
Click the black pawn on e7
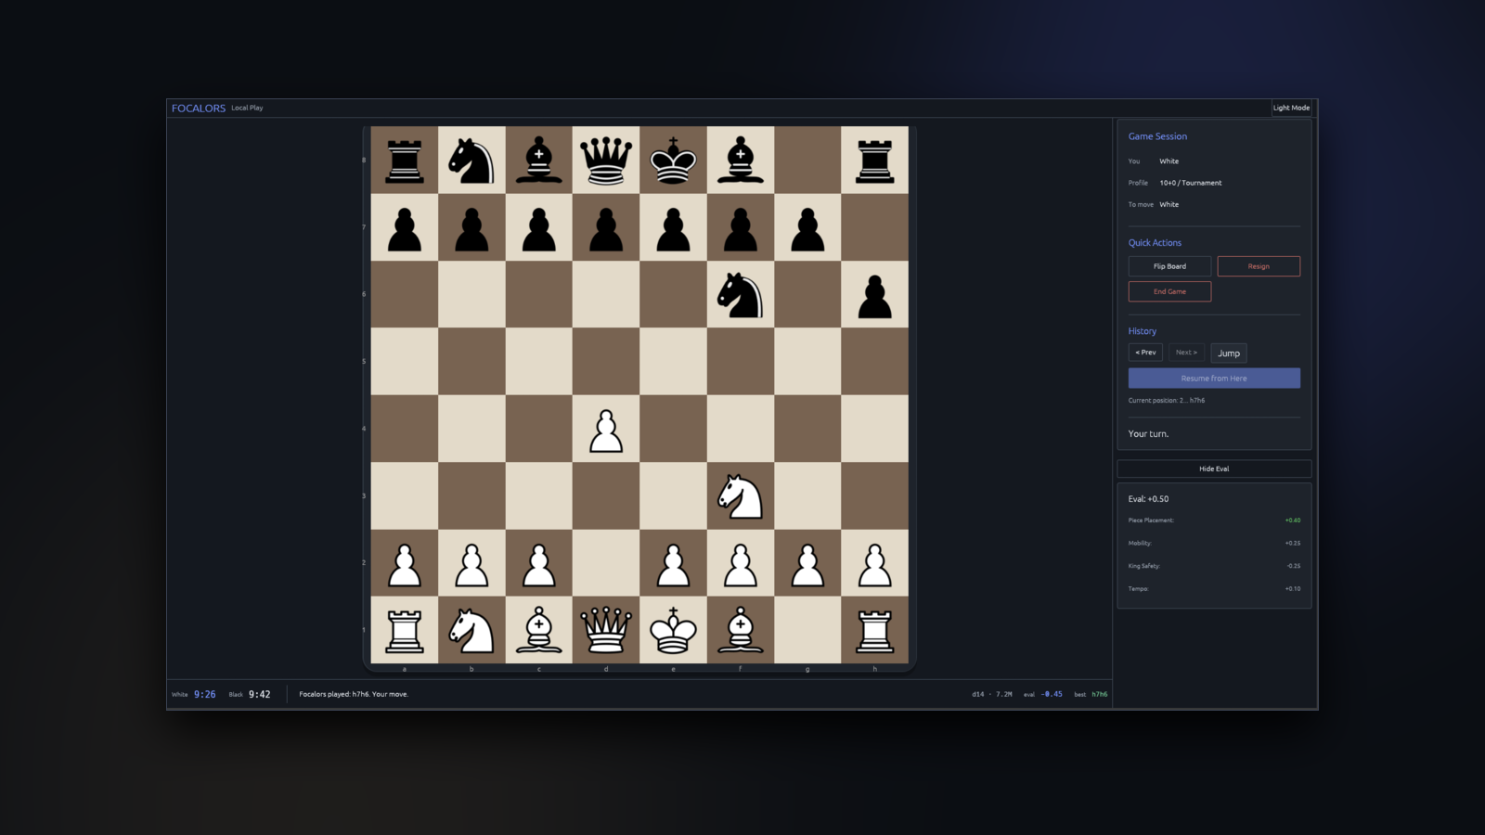(x=673, y=227)
